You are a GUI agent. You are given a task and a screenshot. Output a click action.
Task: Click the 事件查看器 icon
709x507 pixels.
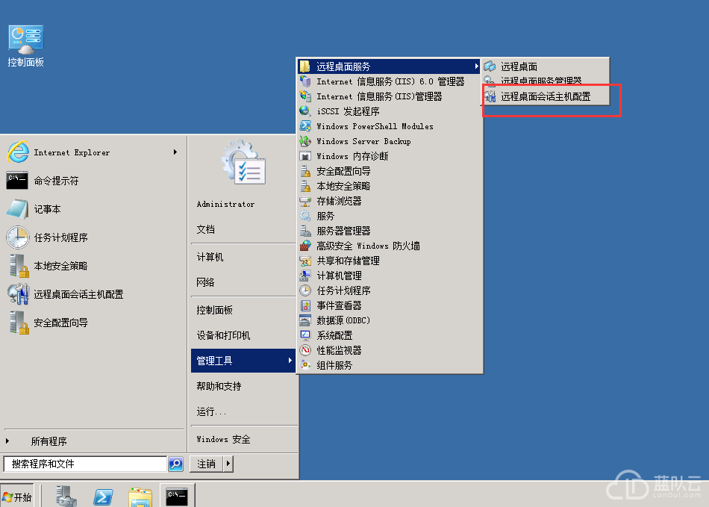pos(305,305)
